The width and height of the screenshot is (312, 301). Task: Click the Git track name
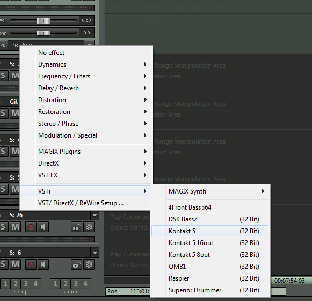tap(14, 102)
